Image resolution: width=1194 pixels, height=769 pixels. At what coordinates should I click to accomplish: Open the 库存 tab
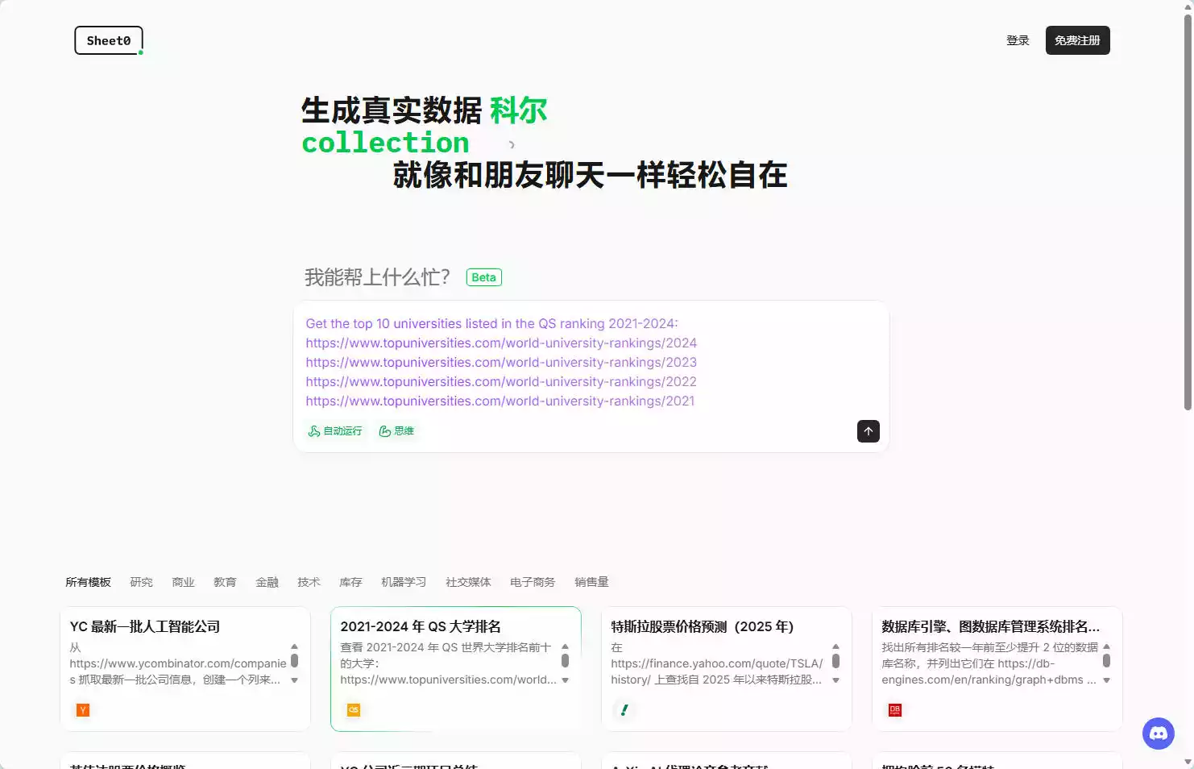pos(350,582)
